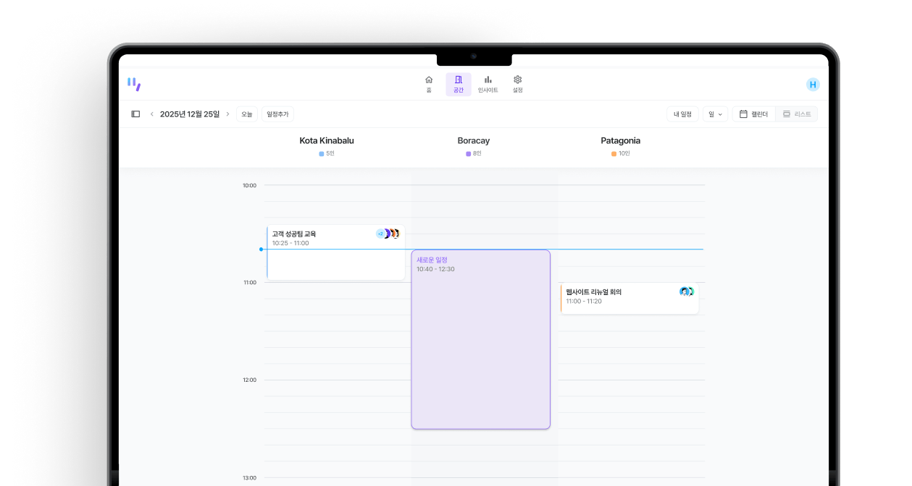Click the purple Boracay color dot
This screenshot has width=912, height=486.
(x=469, y=154)
